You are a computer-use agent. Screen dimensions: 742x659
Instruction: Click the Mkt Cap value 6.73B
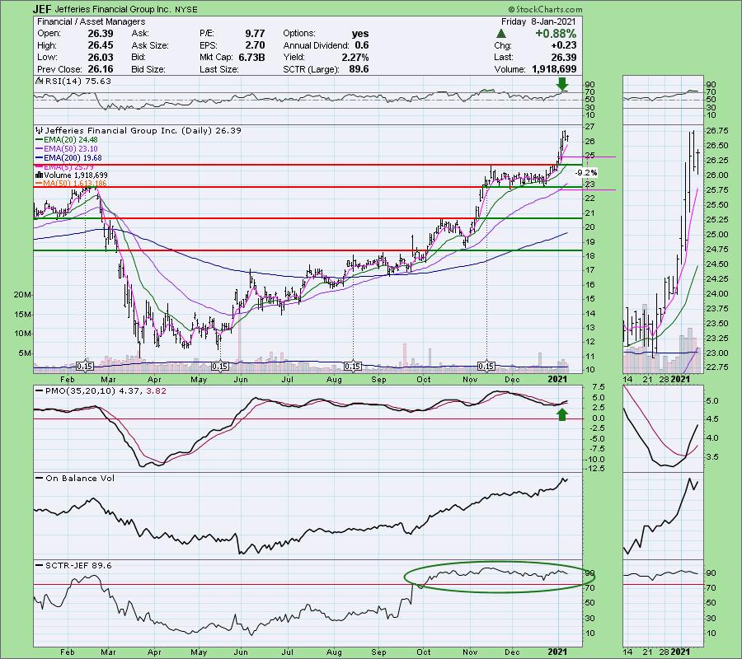coord(251,57)
